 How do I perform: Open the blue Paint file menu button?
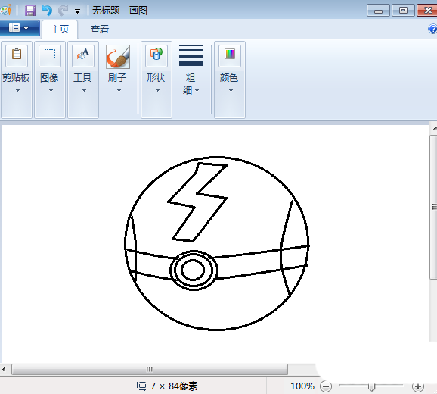tap(20, 28)
